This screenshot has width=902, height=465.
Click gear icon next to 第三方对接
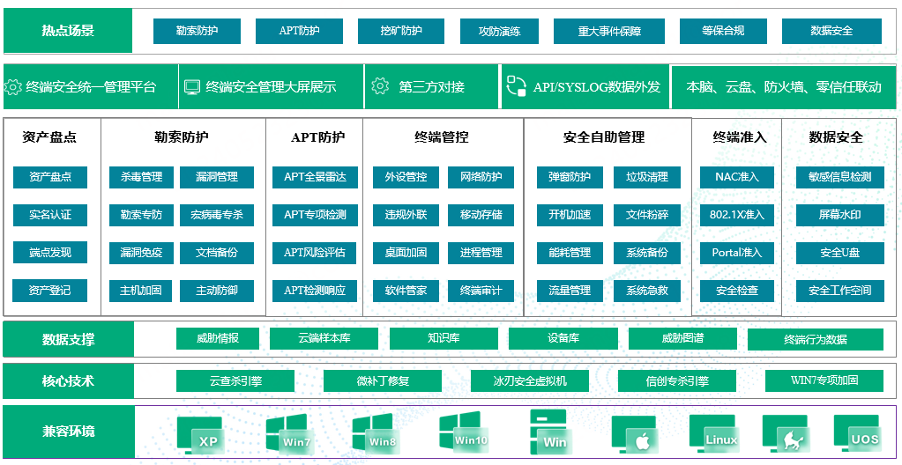coord(380,86)
